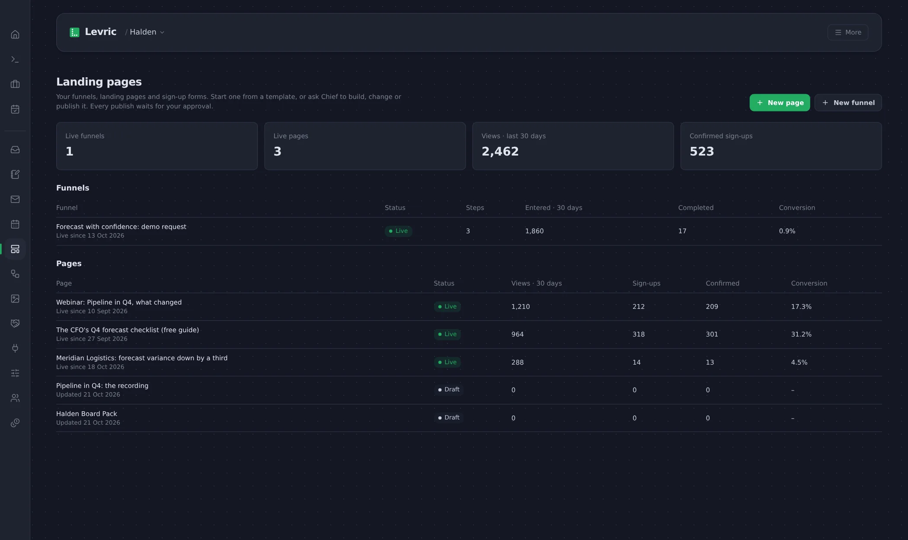The height and width of the screenshot is (540, 908).
Task: Click the Entered · 30 days column header
Action: tap(553, 208)
